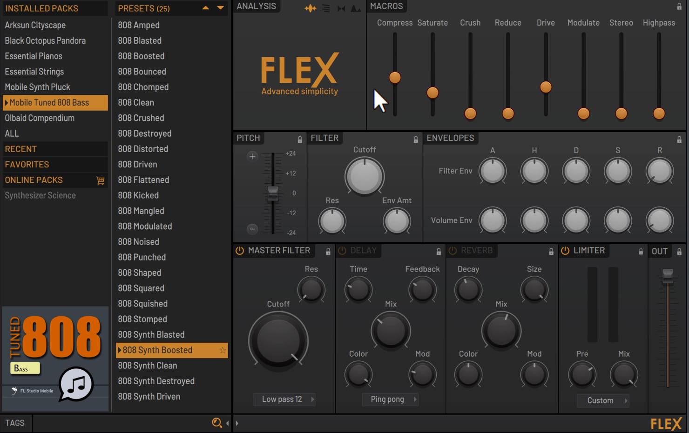Click the FLEX logo in bottom corner

(666, 424)
